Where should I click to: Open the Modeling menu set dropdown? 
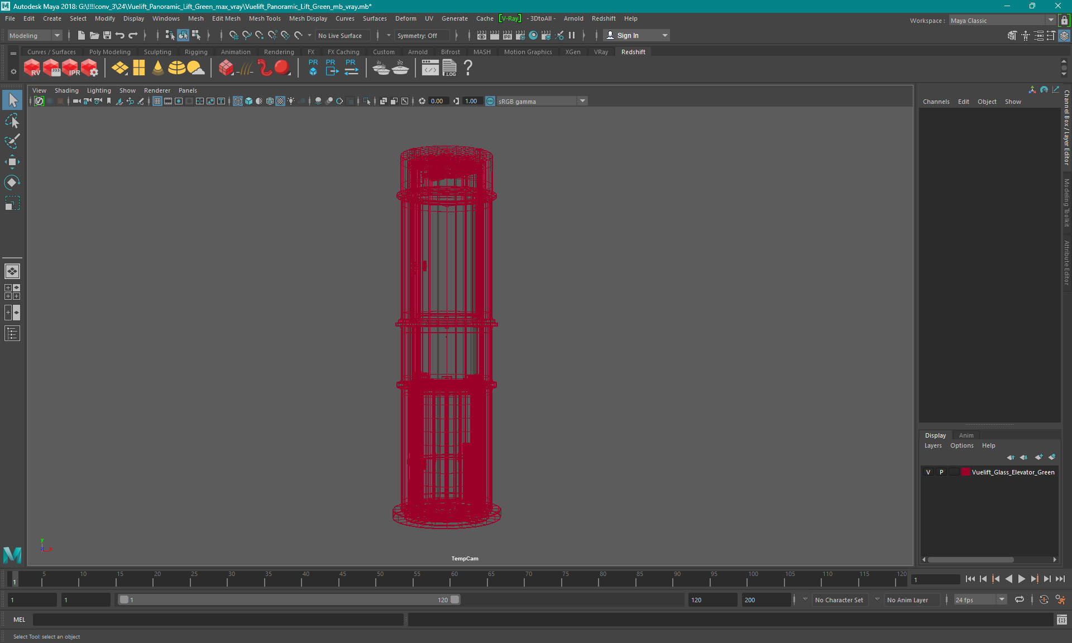[35, 36]
